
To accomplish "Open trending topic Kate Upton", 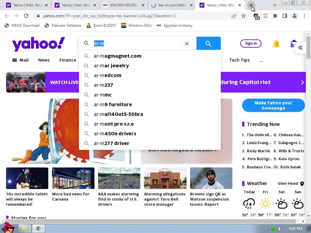I will tap(289, 159).
